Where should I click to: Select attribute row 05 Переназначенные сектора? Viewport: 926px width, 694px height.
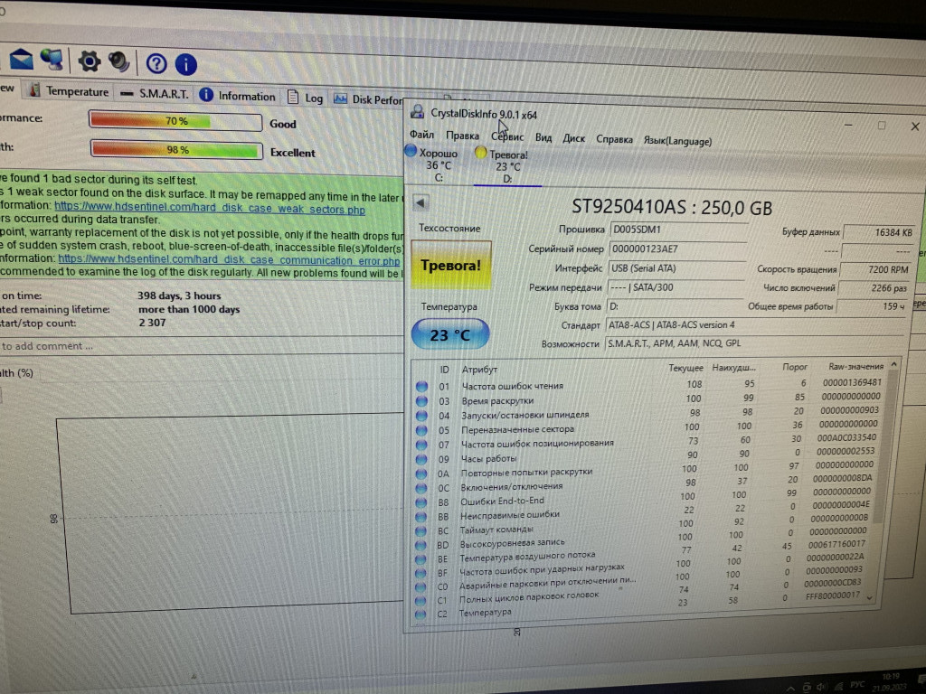coord(647,427)
